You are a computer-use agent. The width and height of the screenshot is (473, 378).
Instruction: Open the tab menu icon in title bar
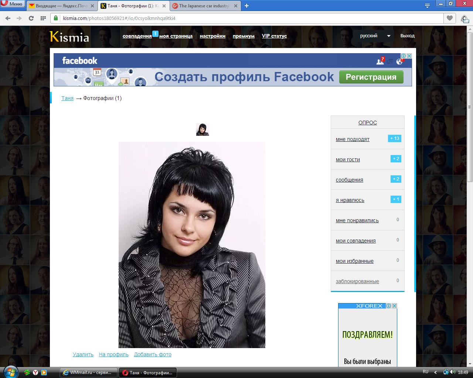pos(427,6)
